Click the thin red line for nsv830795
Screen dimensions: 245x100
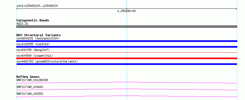pyautogui.click(x=127, y=53)
